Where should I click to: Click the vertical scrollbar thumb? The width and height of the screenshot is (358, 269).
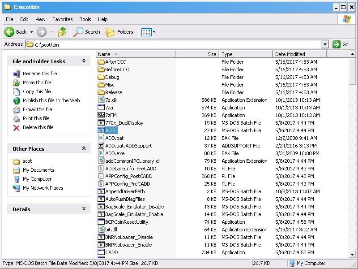pyautogui.click(x=352, y=71)
